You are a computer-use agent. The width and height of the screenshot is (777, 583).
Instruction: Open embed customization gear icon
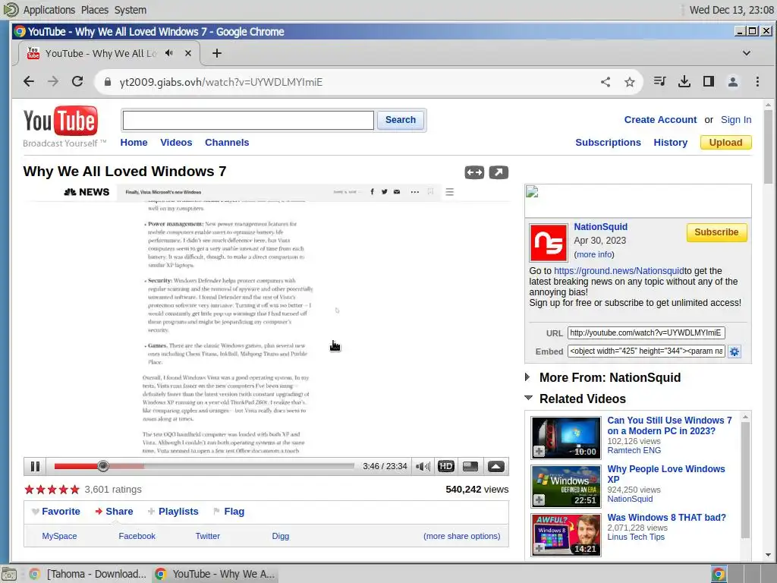(x=735, y=351)
